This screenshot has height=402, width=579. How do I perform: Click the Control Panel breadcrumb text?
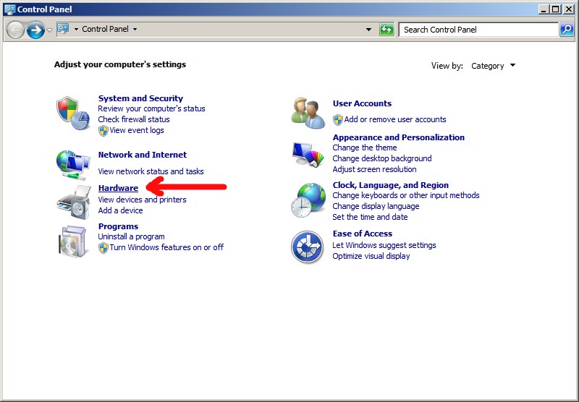[105, 29]
